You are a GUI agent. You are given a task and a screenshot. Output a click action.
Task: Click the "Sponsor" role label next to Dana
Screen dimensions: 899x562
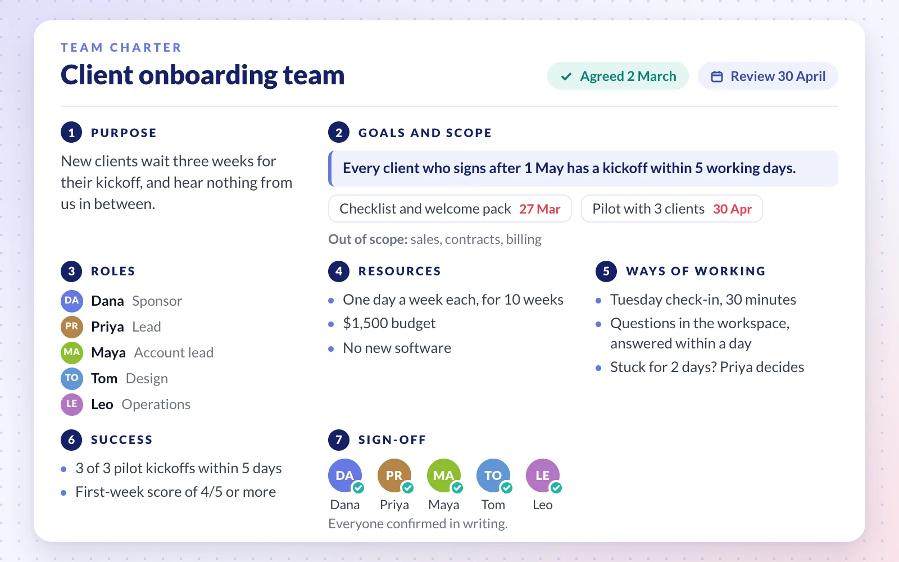tap(157, 301)
